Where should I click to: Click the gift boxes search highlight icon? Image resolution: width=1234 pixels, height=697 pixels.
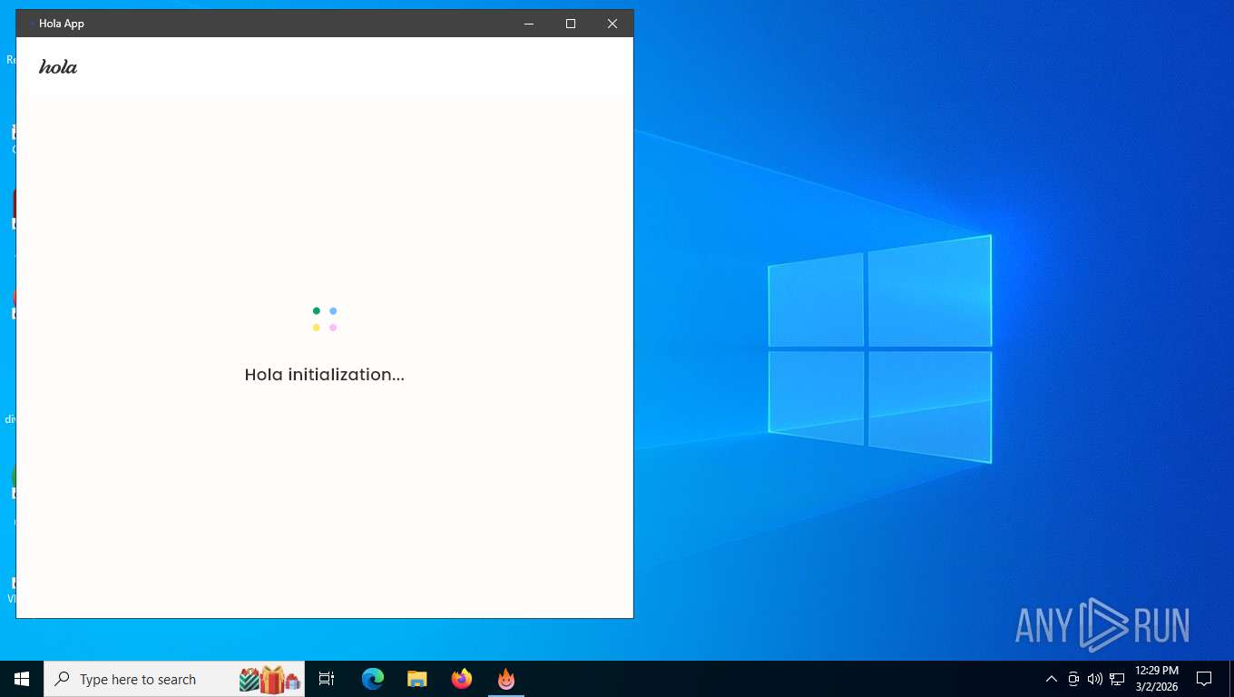point(269,679)
